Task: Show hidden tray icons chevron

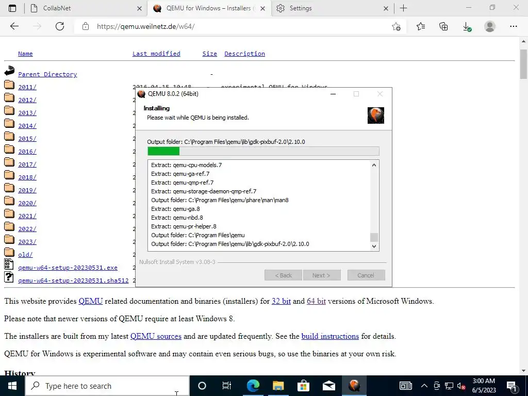Action: tap(424, 386)
